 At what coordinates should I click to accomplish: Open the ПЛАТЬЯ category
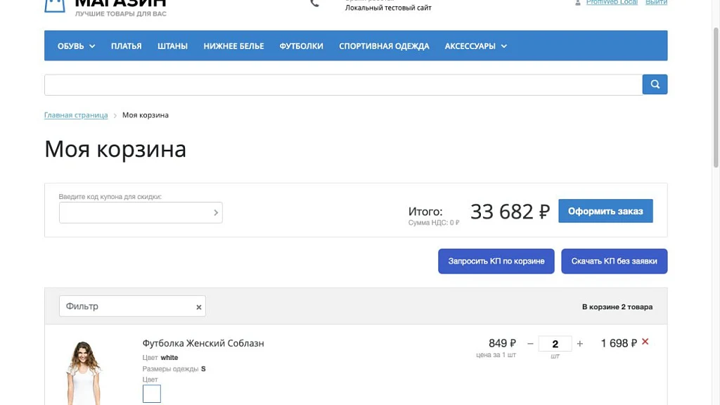click(x=127, y=46)
